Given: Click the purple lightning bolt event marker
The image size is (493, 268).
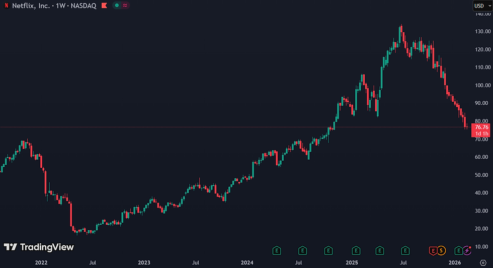Looking at the screenshot, I should (x=467, y=250).
